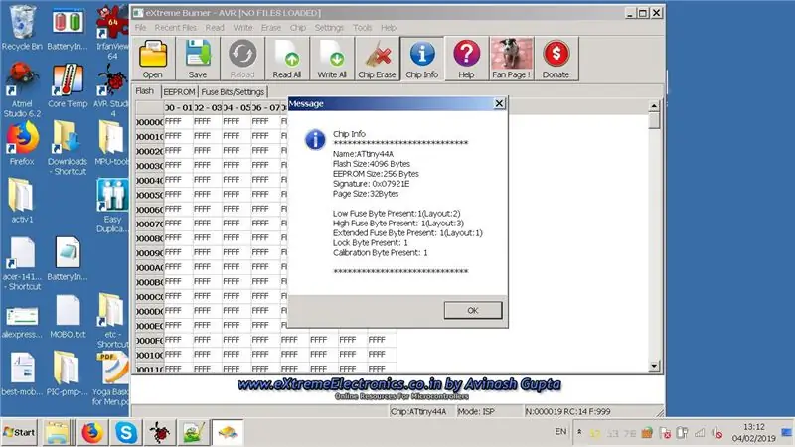
Task: Select the acer-141 Shortcut desktop icon
Action: click(x=22, y=263)
